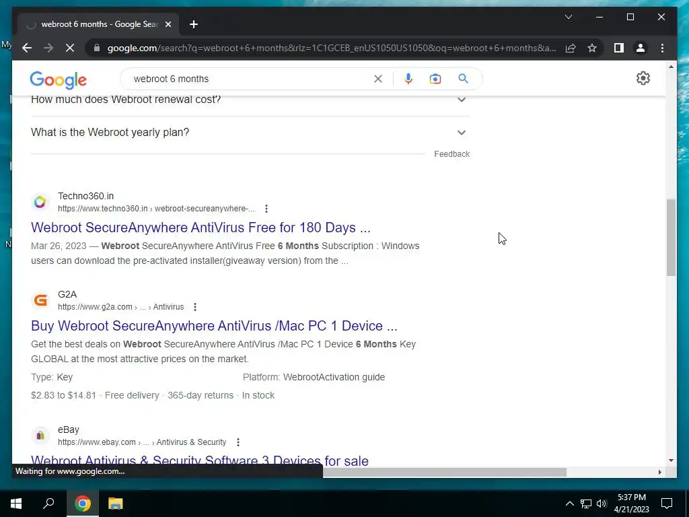The width and height of the screenshot is (689, 517).
Task: Open the Windows Start menu
Action: click(16, 504)
